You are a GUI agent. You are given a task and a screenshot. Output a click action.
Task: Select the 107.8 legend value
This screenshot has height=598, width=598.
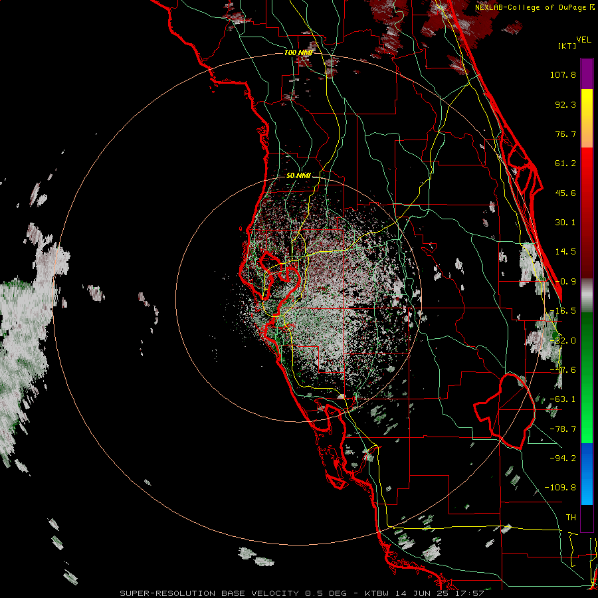(563, 74)
